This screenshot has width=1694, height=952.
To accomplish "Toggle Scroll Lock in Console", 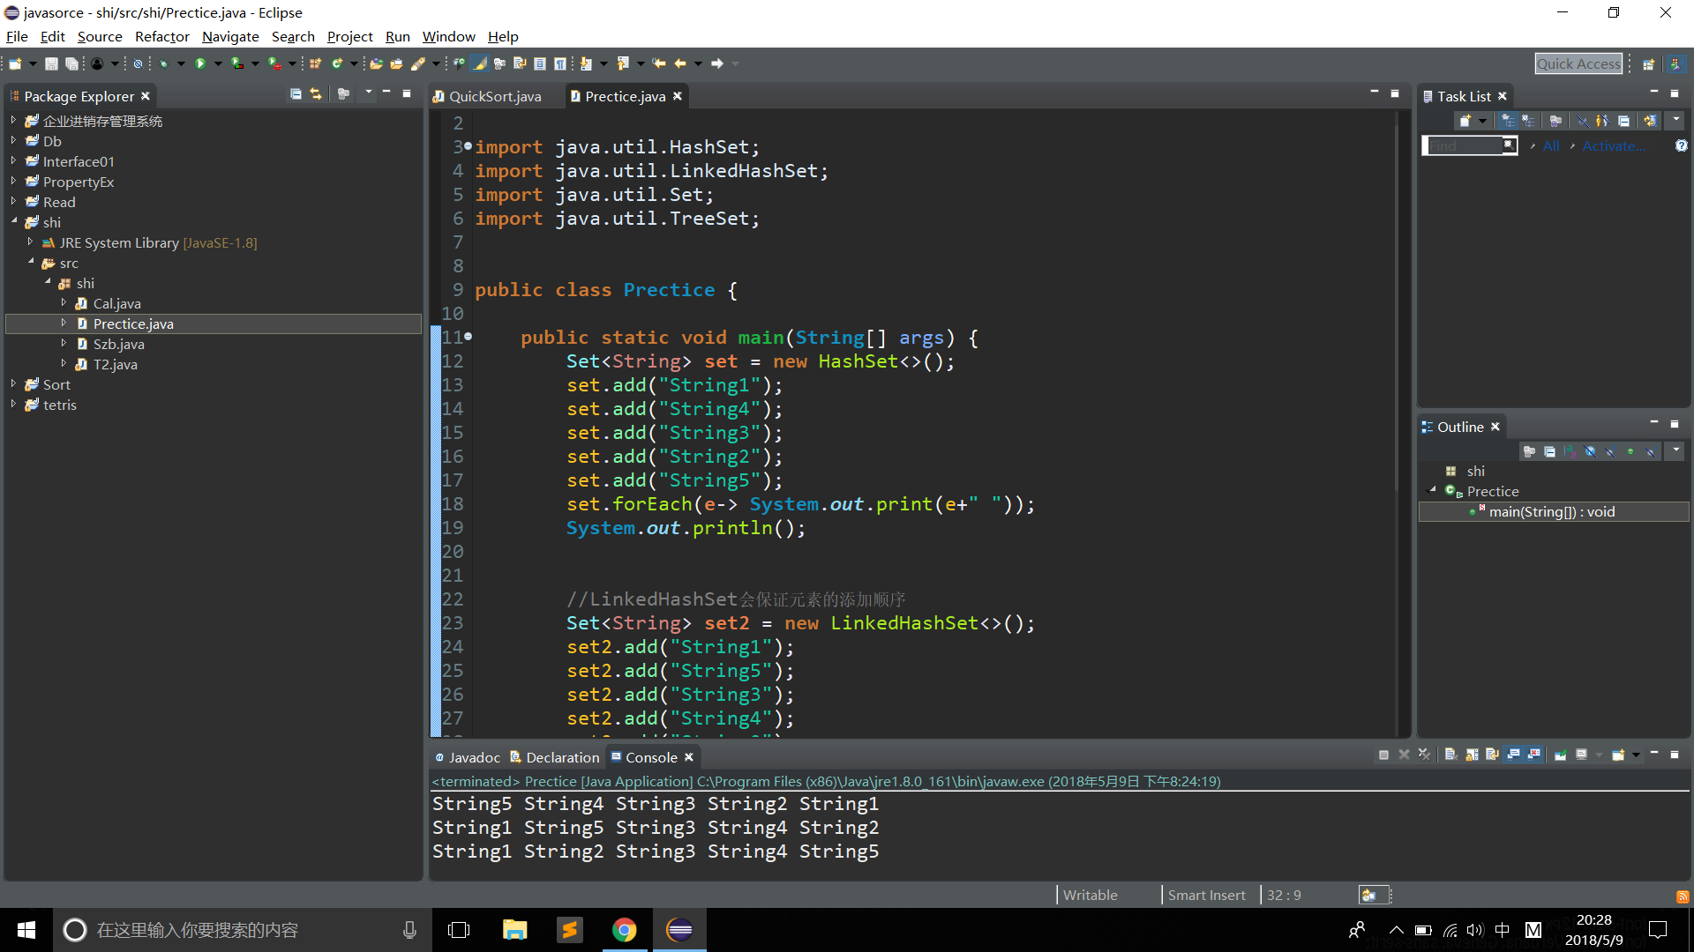I will [1472, 755].
